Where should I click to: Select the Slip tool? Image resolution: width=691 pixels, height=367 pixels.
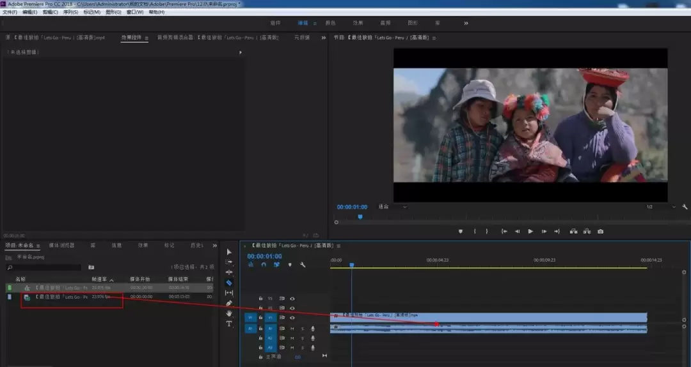[228, 293]
